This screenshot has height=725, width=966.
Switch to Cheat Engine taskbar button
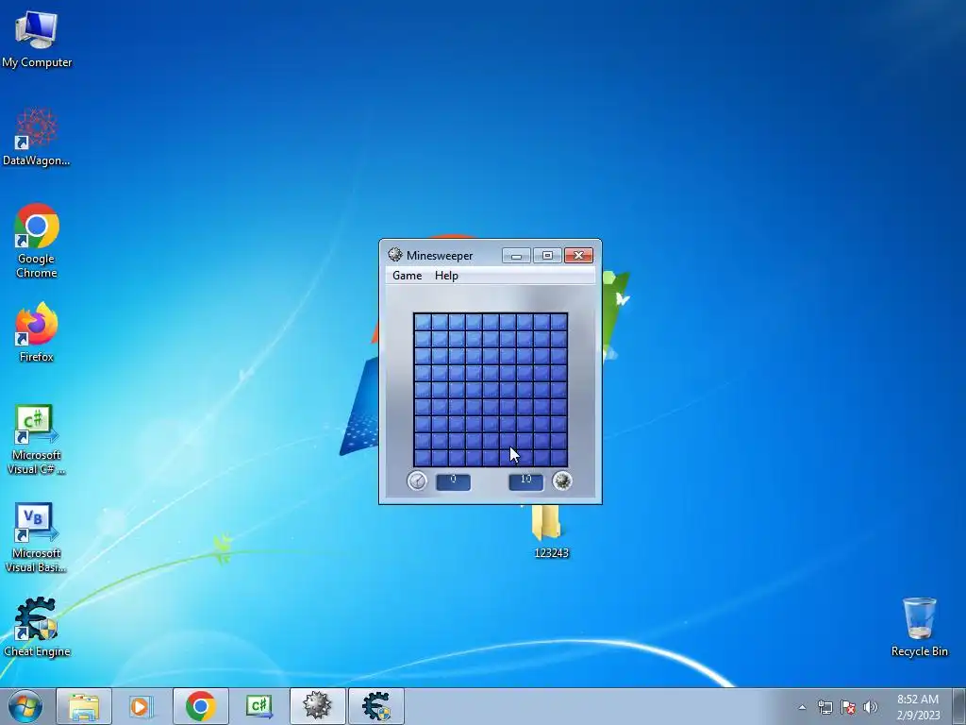point(376,706)
